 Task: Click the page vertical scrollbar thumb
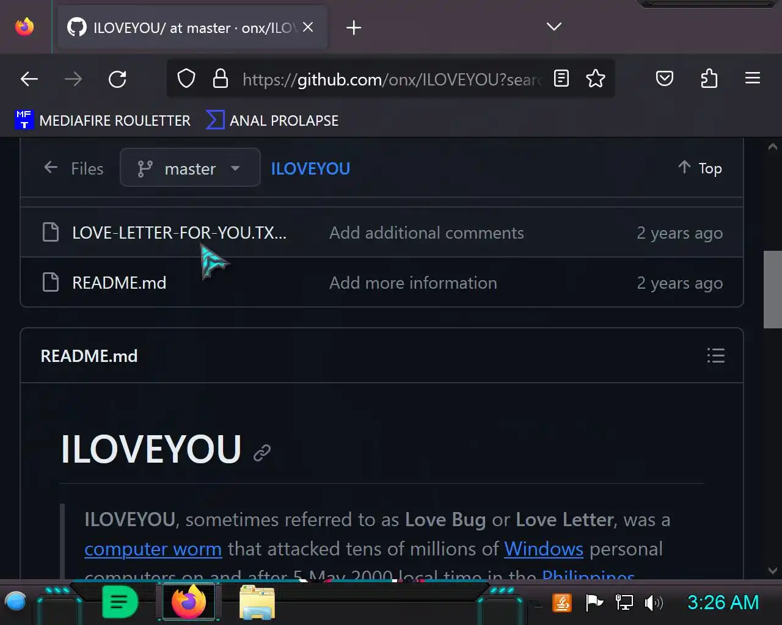(772, 289)
